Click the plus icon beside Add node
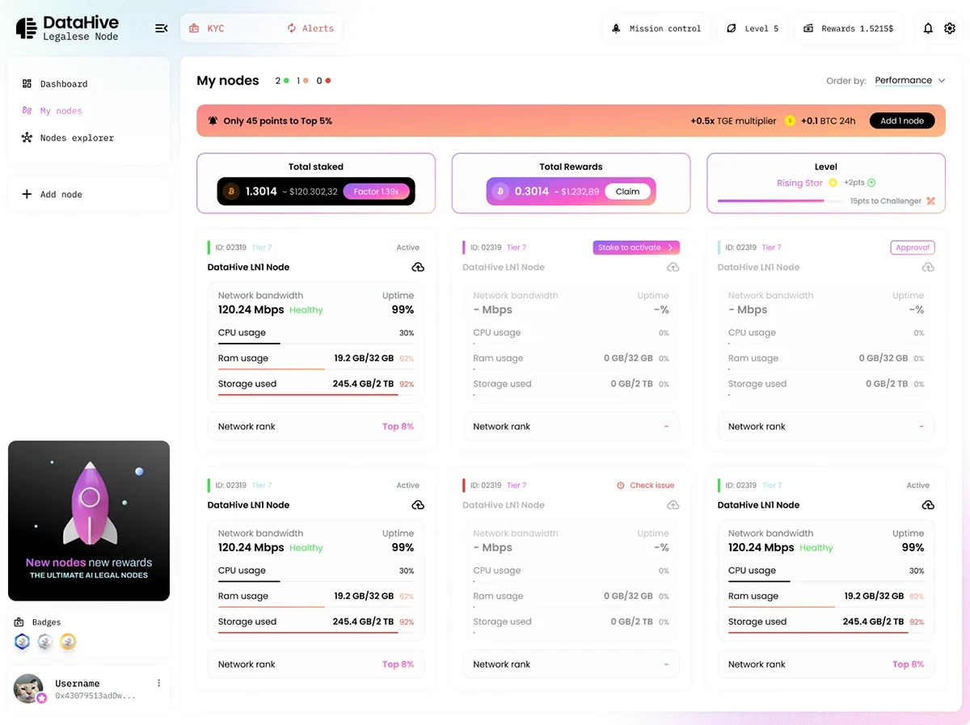The height and width of the screenshot is (725, 970). [27, 194]
